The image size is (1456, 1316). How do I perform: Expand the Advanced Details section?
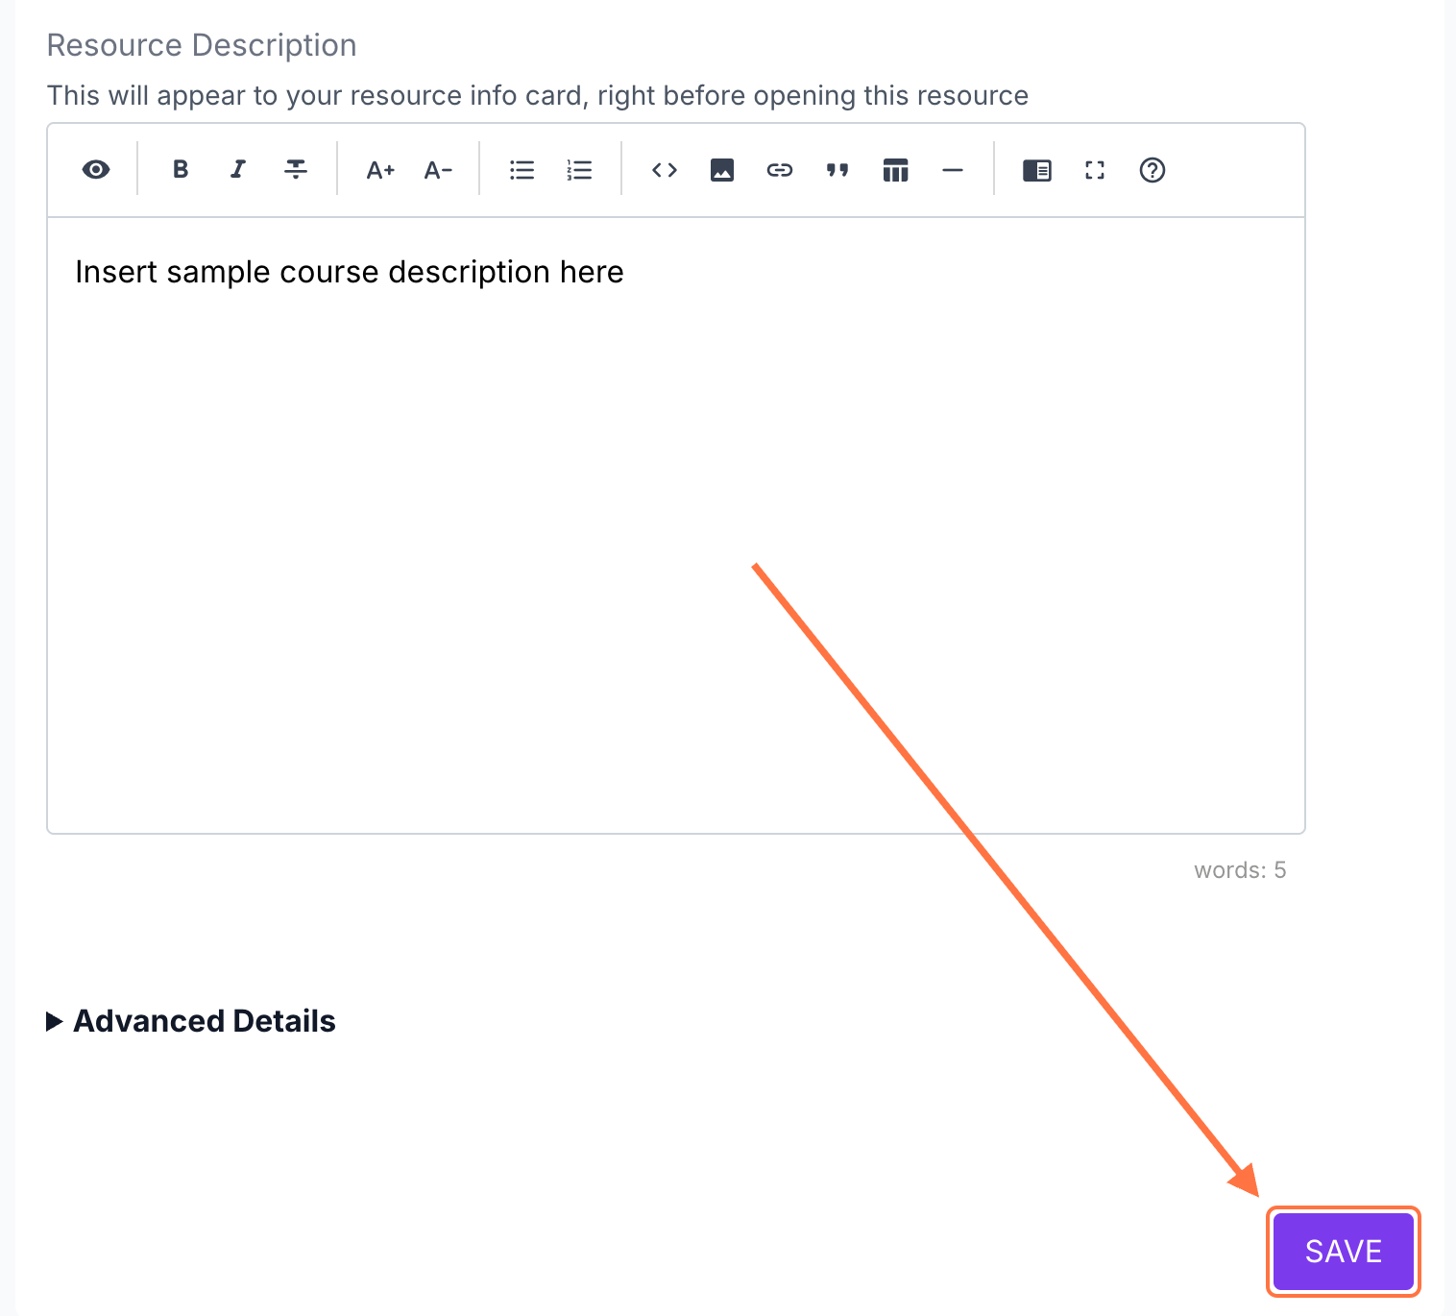[x=191, y=1021]
